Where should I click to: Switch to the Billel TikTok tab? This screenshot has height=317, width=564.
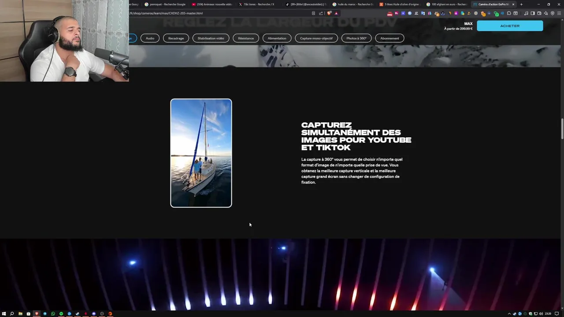(305, 4)
